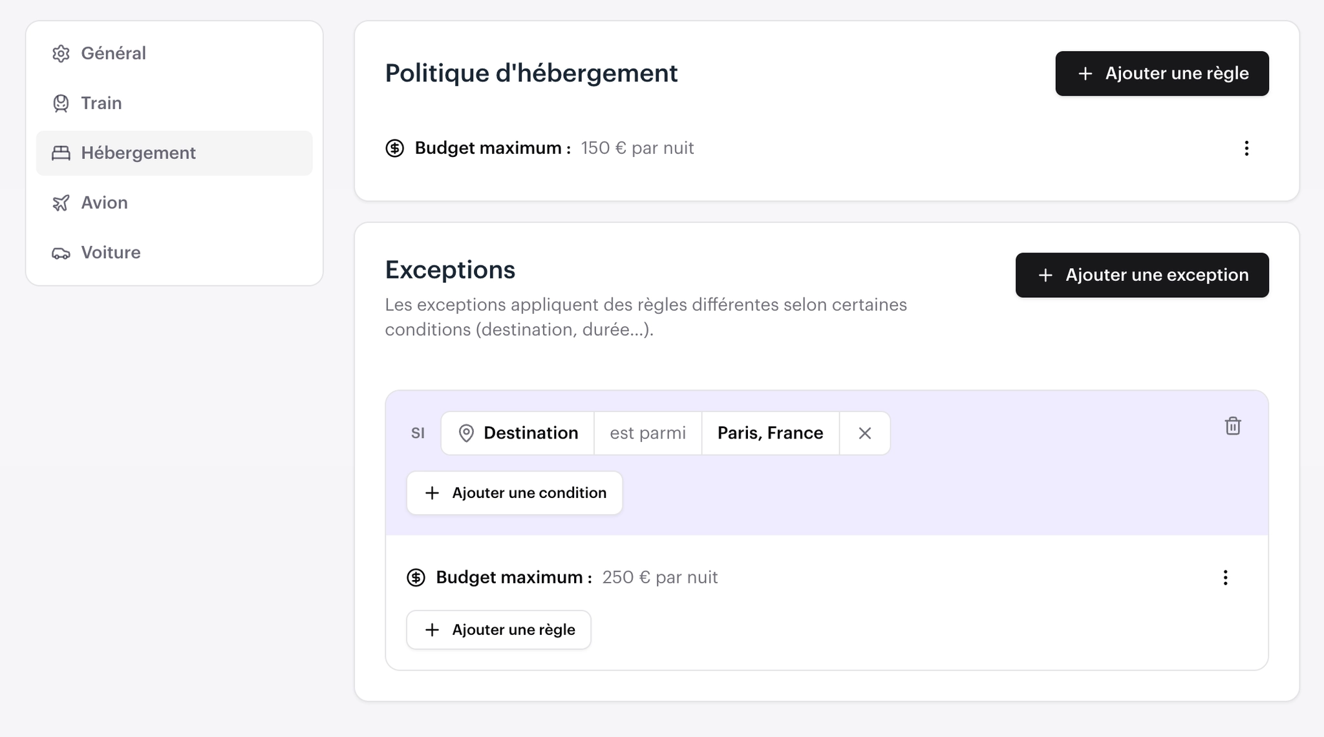Remove the Paris, France condition

click(865, 433)
